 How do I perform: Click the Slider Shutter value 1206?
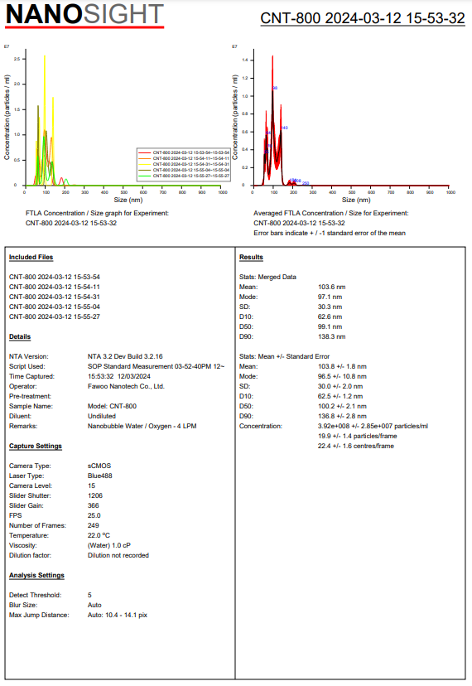pos(95,495)
